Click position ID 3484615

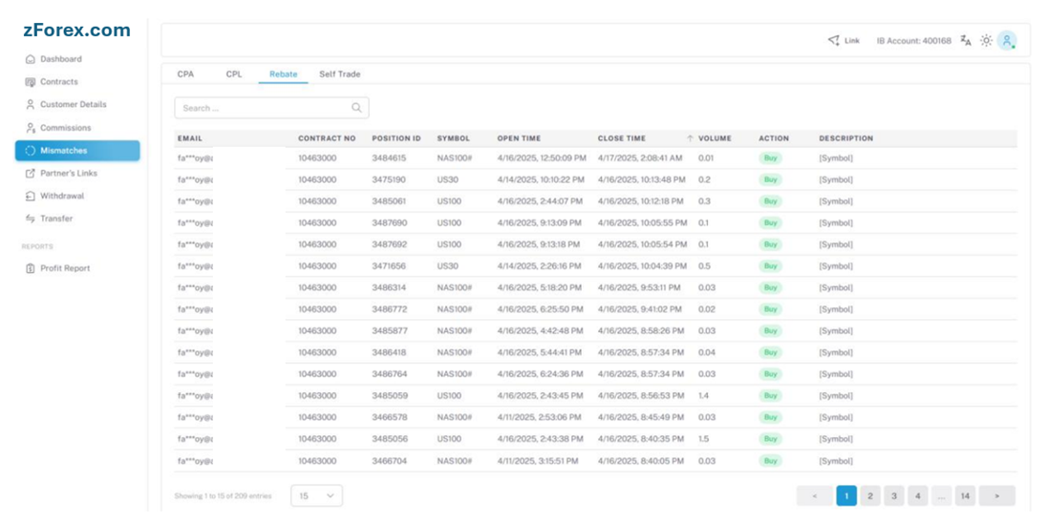pyautogui.click(x=389, y=158)
